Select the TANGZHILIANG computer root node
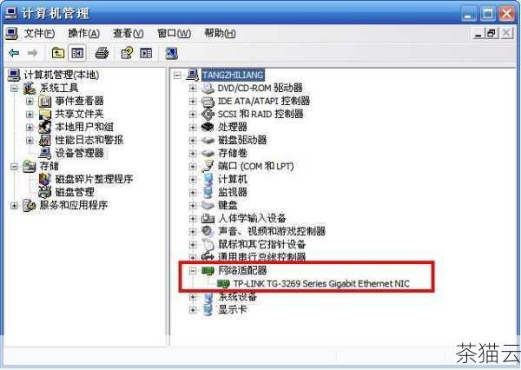Image resolution: width=521 pixels, height=370 pixels. click(x=233, y=75)
